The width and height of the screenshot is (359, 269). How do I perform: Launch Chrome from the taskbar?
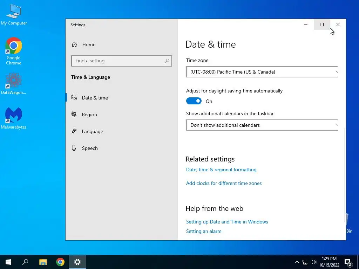[x=60, y=262]
